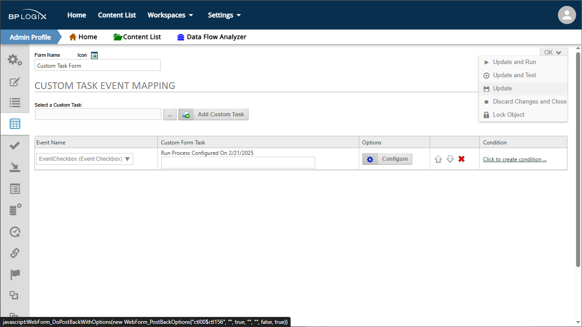This screenshot has width=582, height=327.
Task: Open the Admin Profile breadcrumb
Action: coord(30,37)
